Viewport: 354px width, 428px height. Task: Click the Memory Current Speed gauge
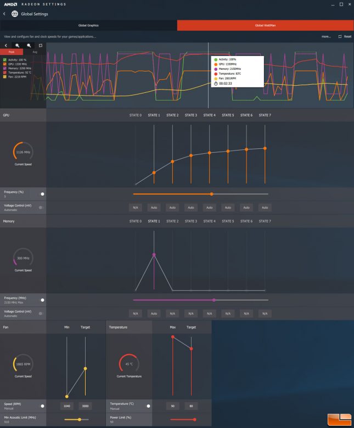(x=23, y=257)
